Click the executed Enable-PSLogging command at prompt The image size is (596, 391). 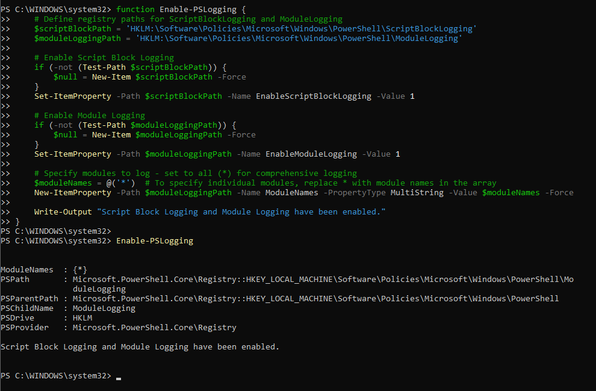[155, 241]
